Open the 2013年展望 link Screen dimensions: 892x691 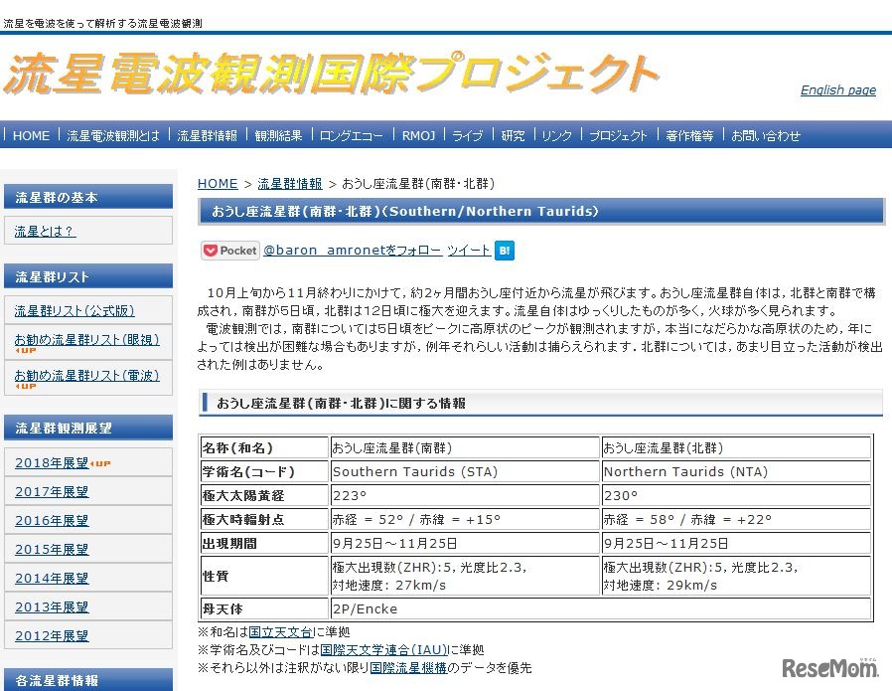pos(52,607)
